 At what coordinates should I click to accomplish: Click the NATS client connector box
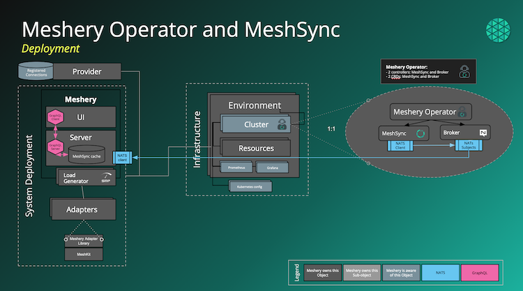point(122,158)
